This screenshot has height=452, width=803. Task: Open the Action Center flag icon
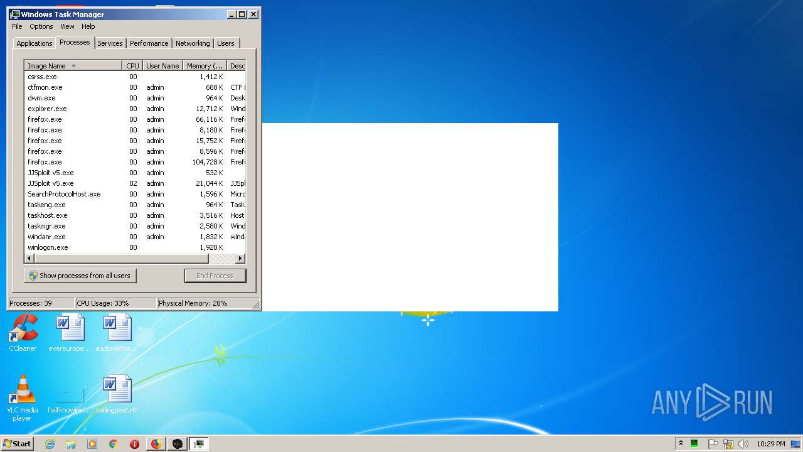coord(713,444)
